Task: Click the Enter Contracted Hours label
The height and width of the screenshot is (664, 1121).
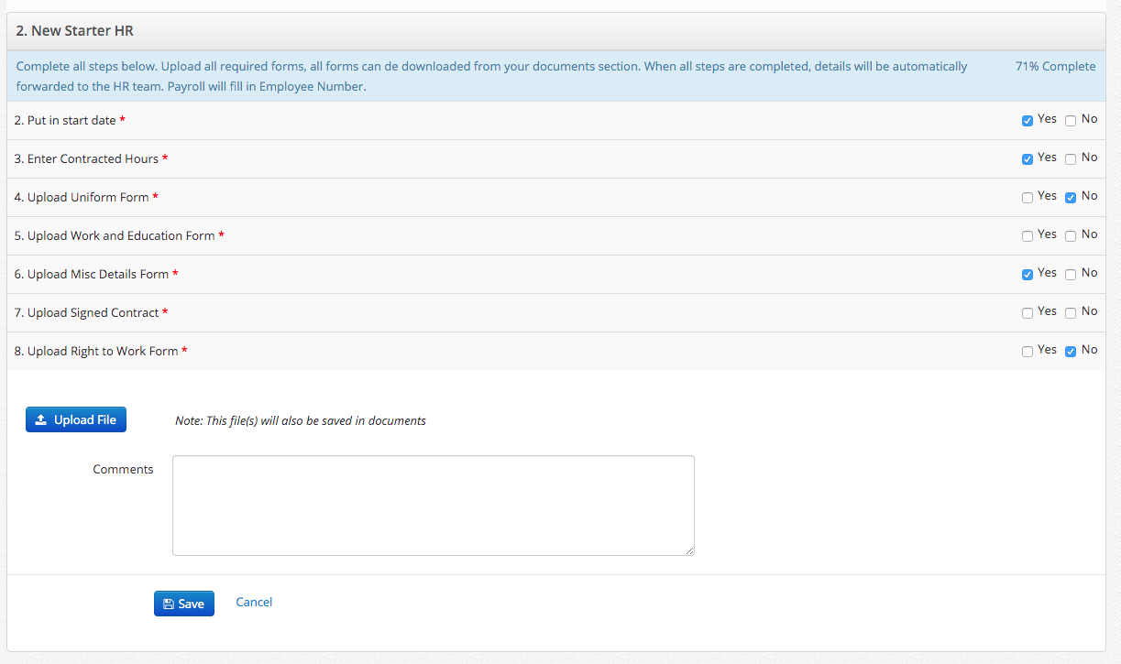Action: [92, 159]
